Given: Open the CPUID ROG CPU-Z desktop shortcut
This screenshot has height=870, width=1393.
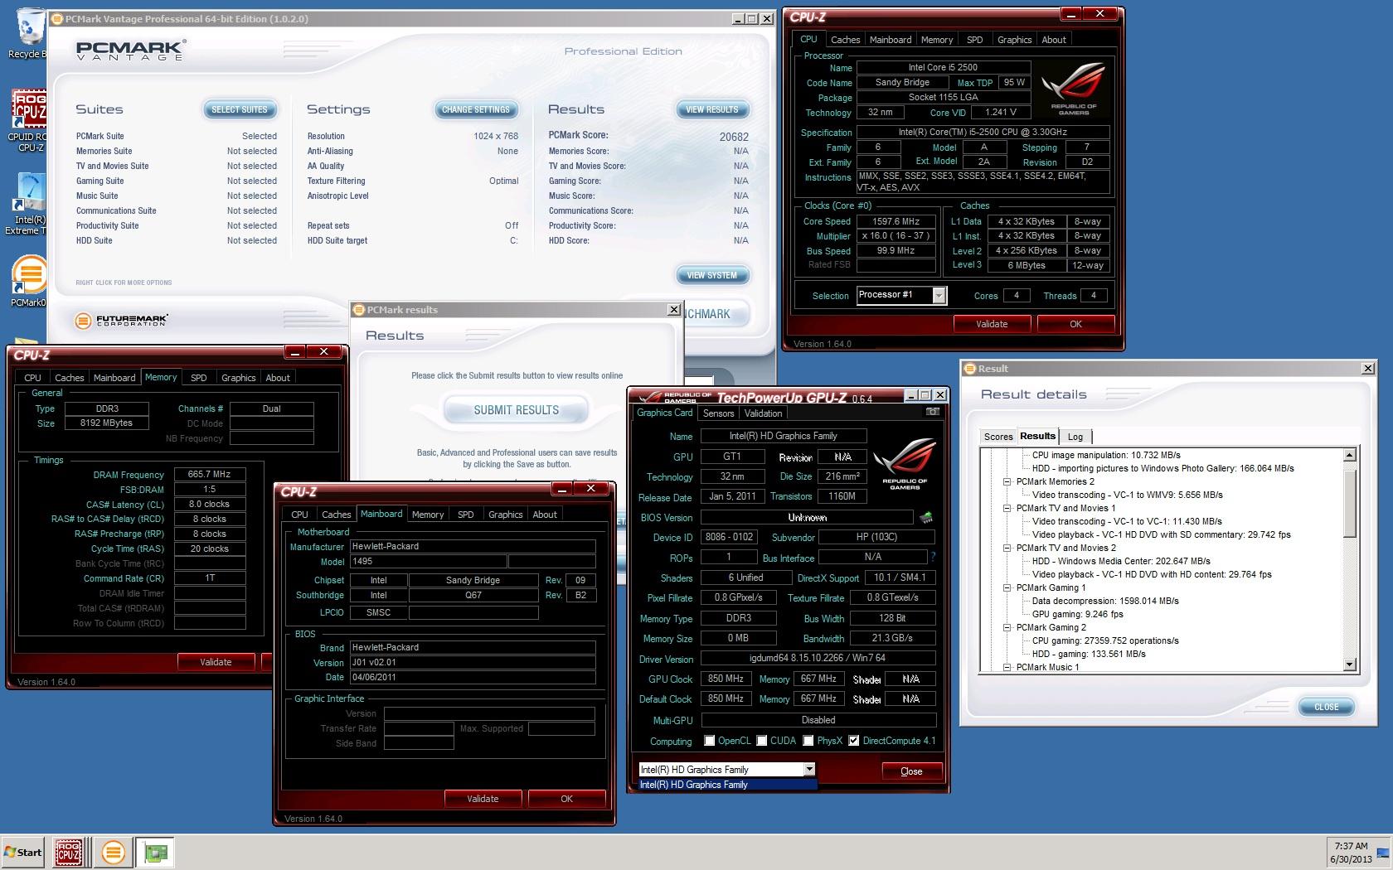Looking at the screenshot, I should coord(28,121).
